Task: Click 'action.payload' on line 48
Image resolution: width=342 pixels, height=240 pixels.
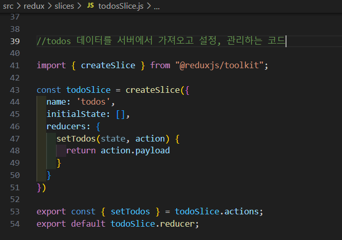Action: click(x=135, y=151)
